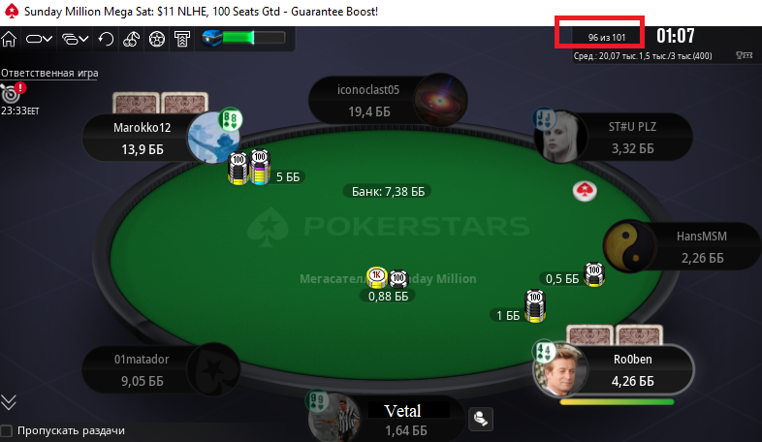This screenshot has width=762, height=442.
Task: Click iconoclast05's galaxy avatar
Action: [440, 100]
